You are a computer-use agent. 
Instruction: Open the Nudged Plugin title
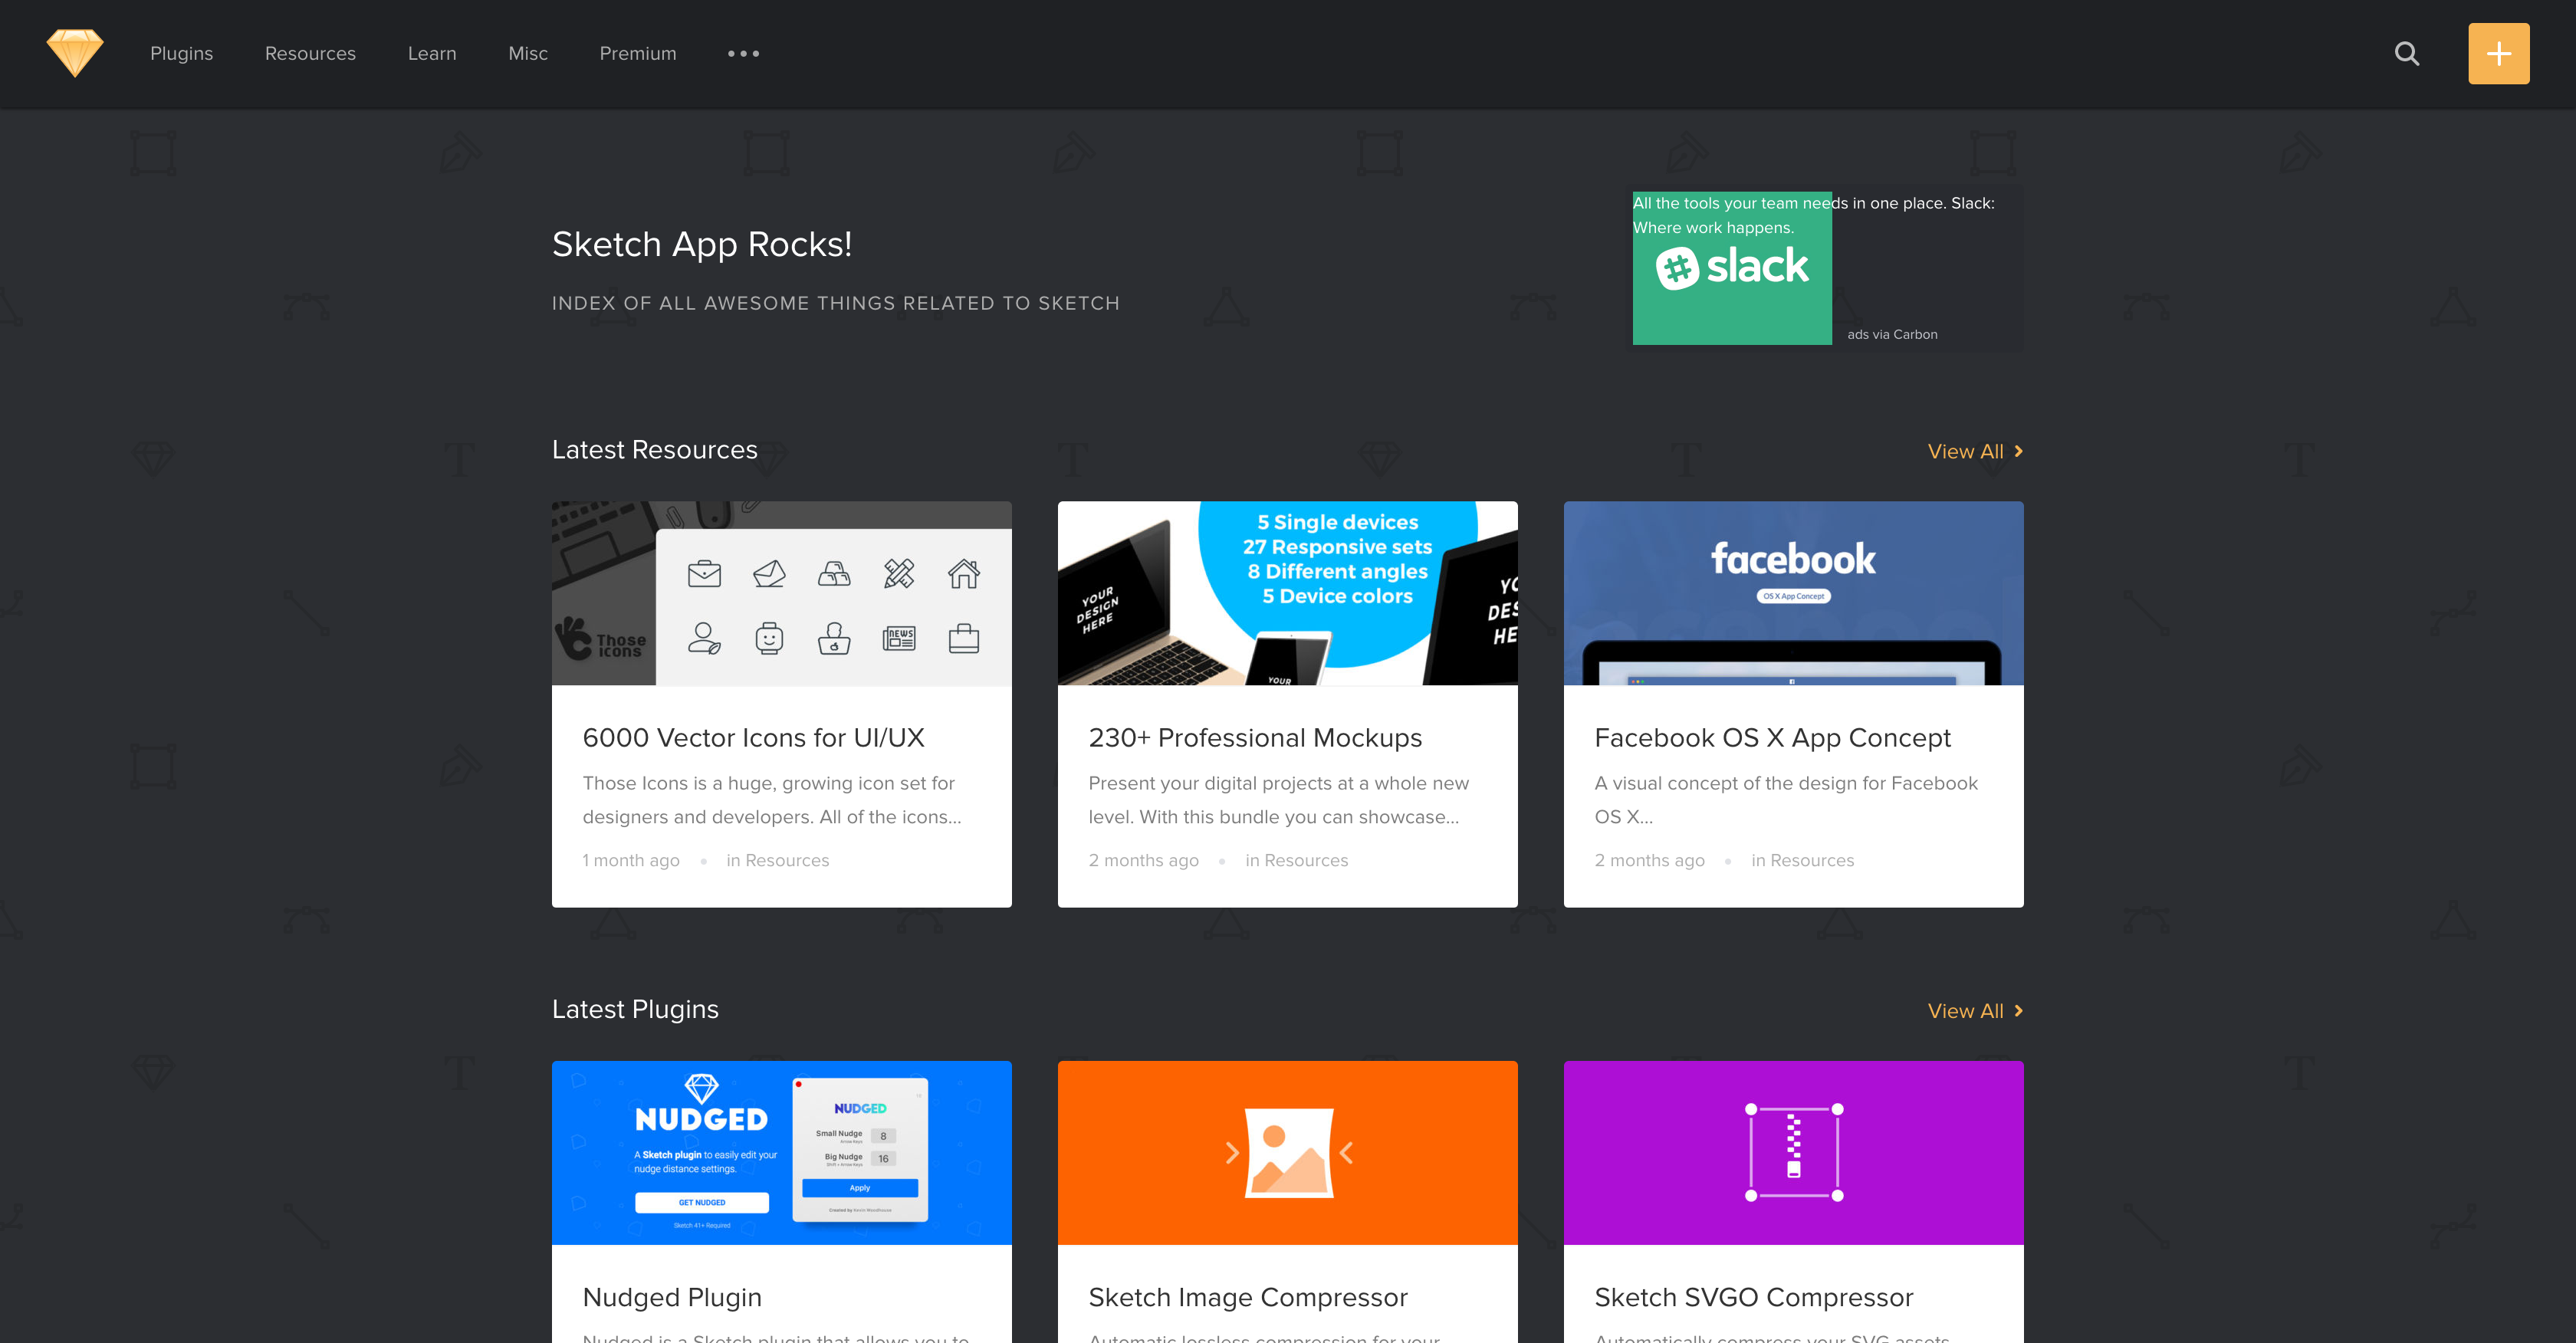pos(672,1297)
